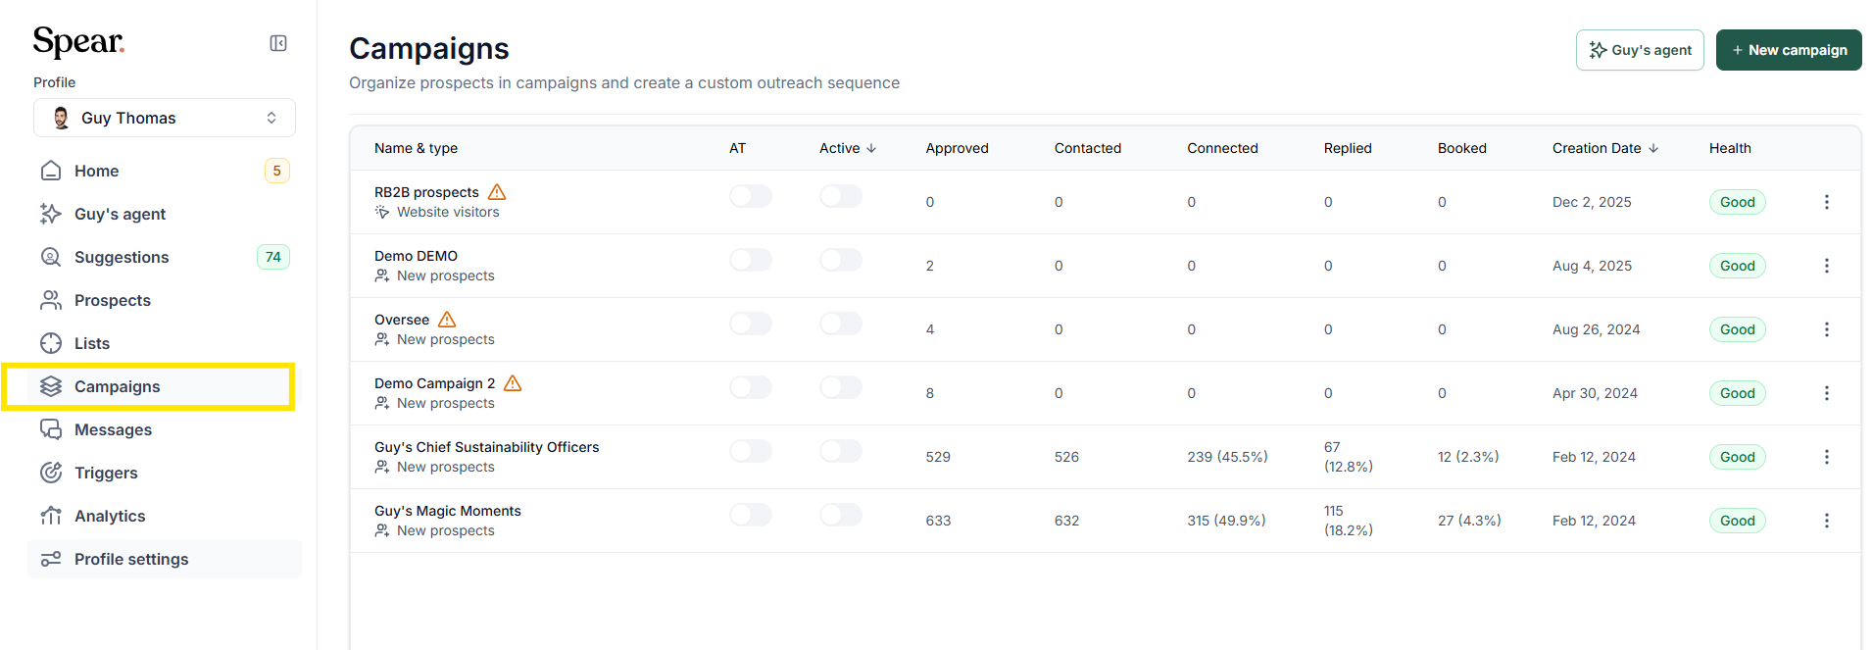Open the Demo Campaign 2 campaign name
This screenshot has width=1873, height=650.
coord(434,383)
